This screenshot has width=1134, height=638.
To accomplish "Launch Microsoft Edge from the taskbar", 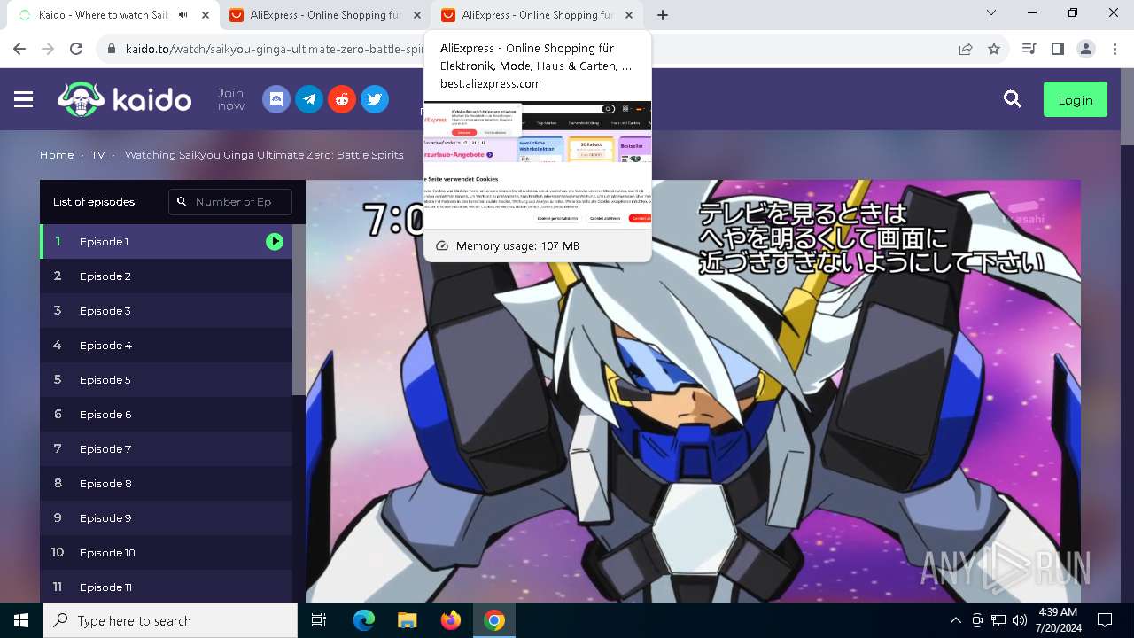I will coord(364,620).
